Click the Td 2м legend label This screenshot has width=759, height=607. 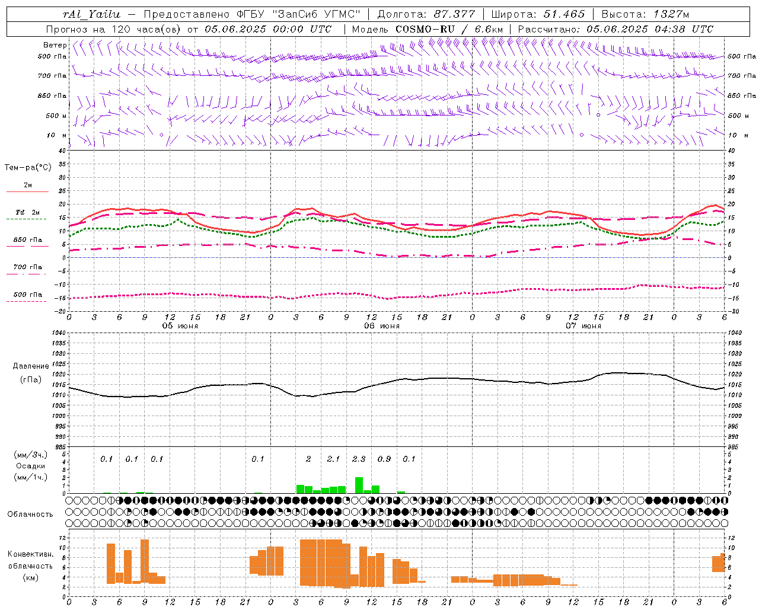[x=28, y=212]
